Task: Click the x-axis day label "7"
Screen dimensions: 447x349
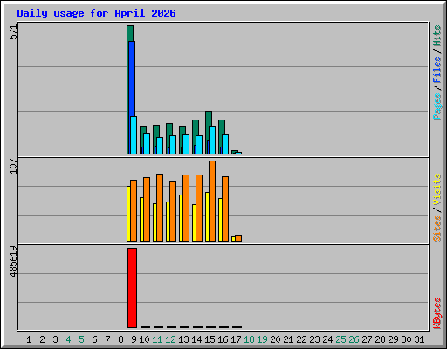Action: click(107, 339)
